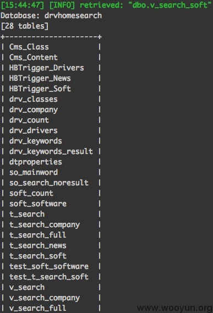The image size is (213, 313).
Task: Select test_soft_software in the list
Action: click(49, 266)
